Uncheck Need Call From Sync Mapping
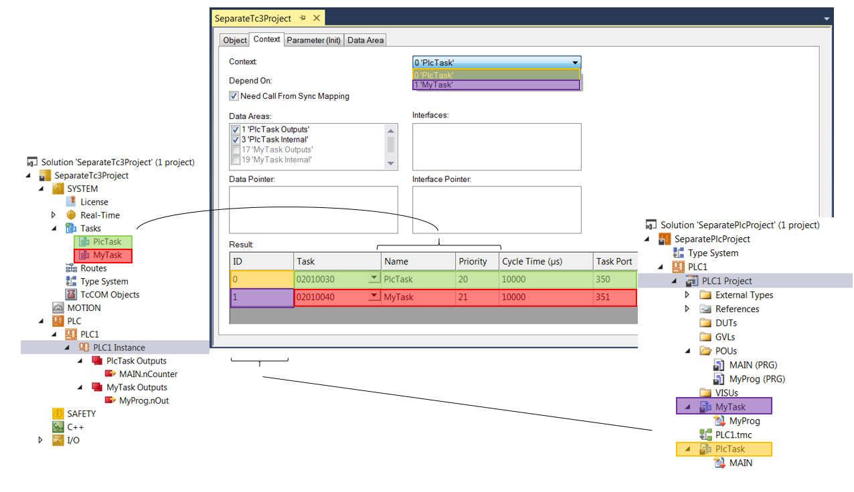Viewport: 854px width, 492px height. coord(234,96)
